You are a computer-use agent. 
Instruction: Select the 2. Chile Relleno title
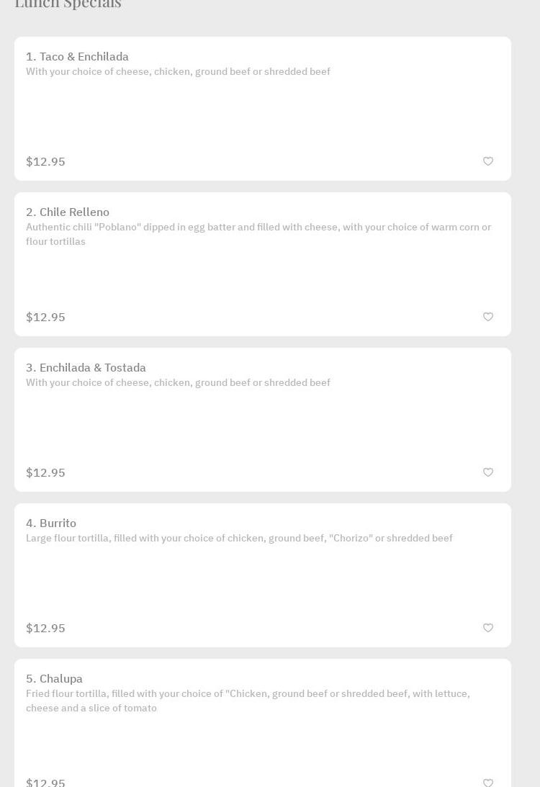click(x=68, y=212)
